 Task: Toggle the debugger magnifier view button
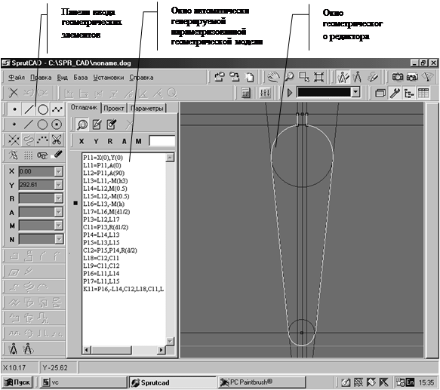coord(82,124)
